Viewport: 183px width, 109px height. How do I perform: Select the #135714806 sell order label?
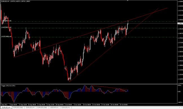click(x=6, y=36)
